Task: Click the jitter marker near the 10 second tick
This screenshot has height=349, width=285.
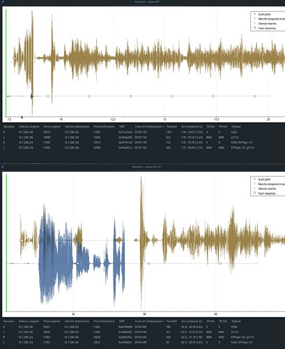Action: click(x=48, y=96)
